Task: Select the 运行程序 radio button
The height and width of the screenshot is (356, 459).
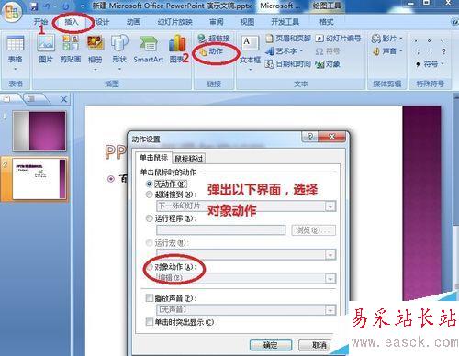Action: [x=150, y=218]
